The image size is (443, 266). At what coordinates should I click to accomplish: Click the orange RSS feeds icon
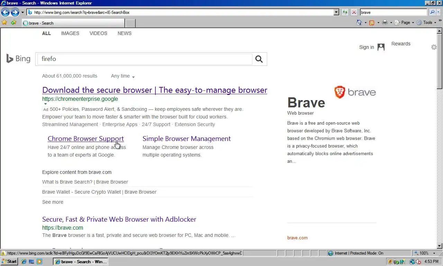click(372, 23)
